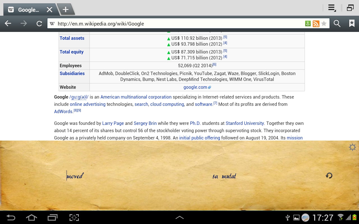Open the initial public offering link
This screenshot has height=224, width=359.
coord(200,138)
